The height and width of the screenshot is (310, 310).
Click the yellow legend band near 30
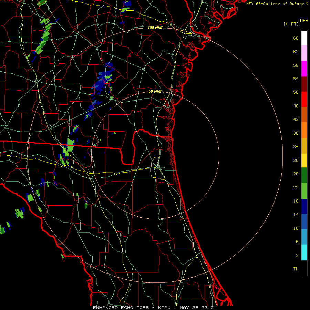point(304,161)
